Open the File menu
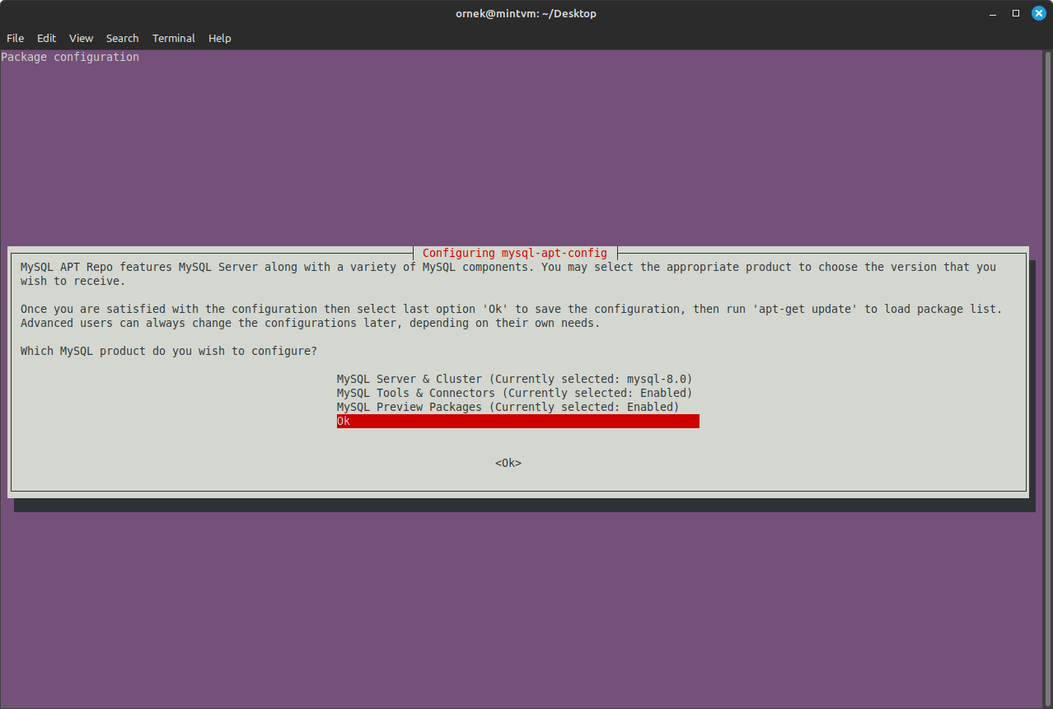1053x709 pixels. [15, 38]
